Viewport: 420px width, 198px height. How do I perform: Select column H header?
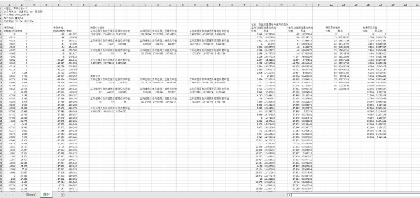click(96, 5)
